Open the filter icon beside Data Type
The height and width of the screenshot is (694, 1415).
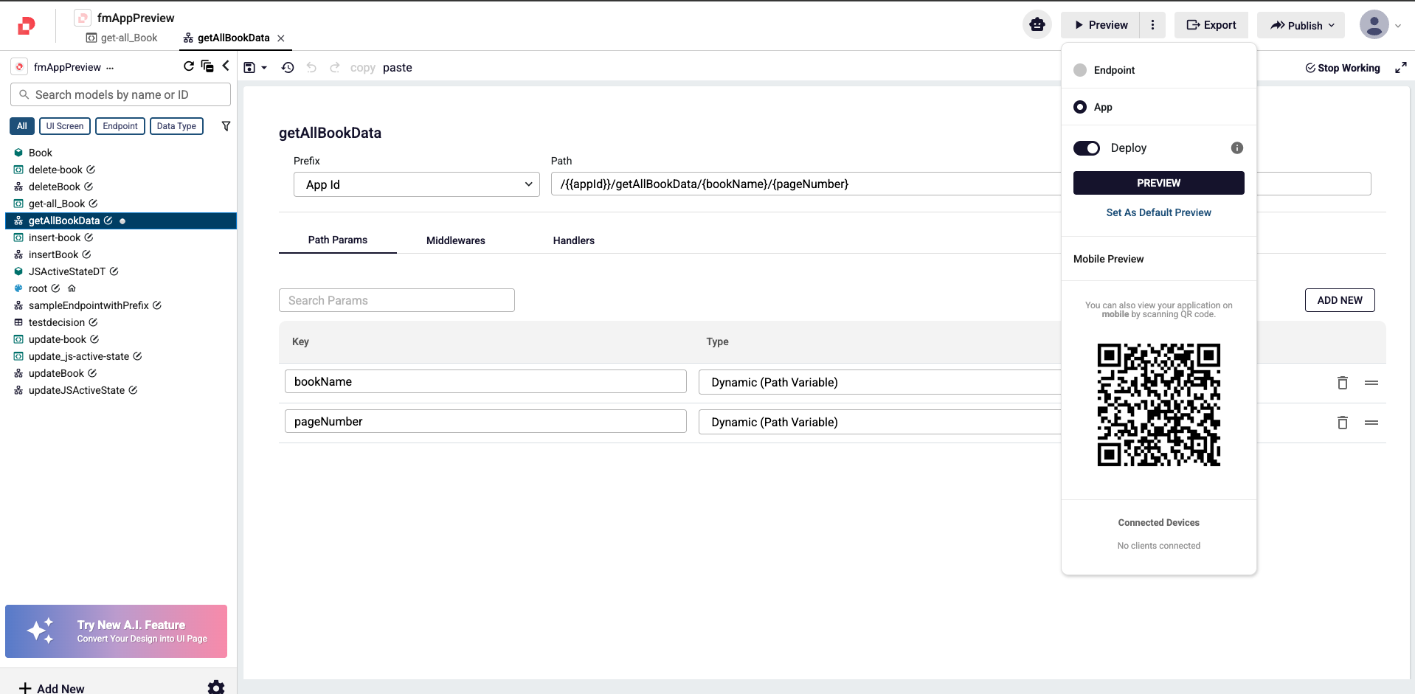tap(226, 126)
